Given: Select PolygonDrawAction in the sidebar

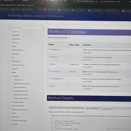Looking at the screenshot, I should [x=21, y=91].
